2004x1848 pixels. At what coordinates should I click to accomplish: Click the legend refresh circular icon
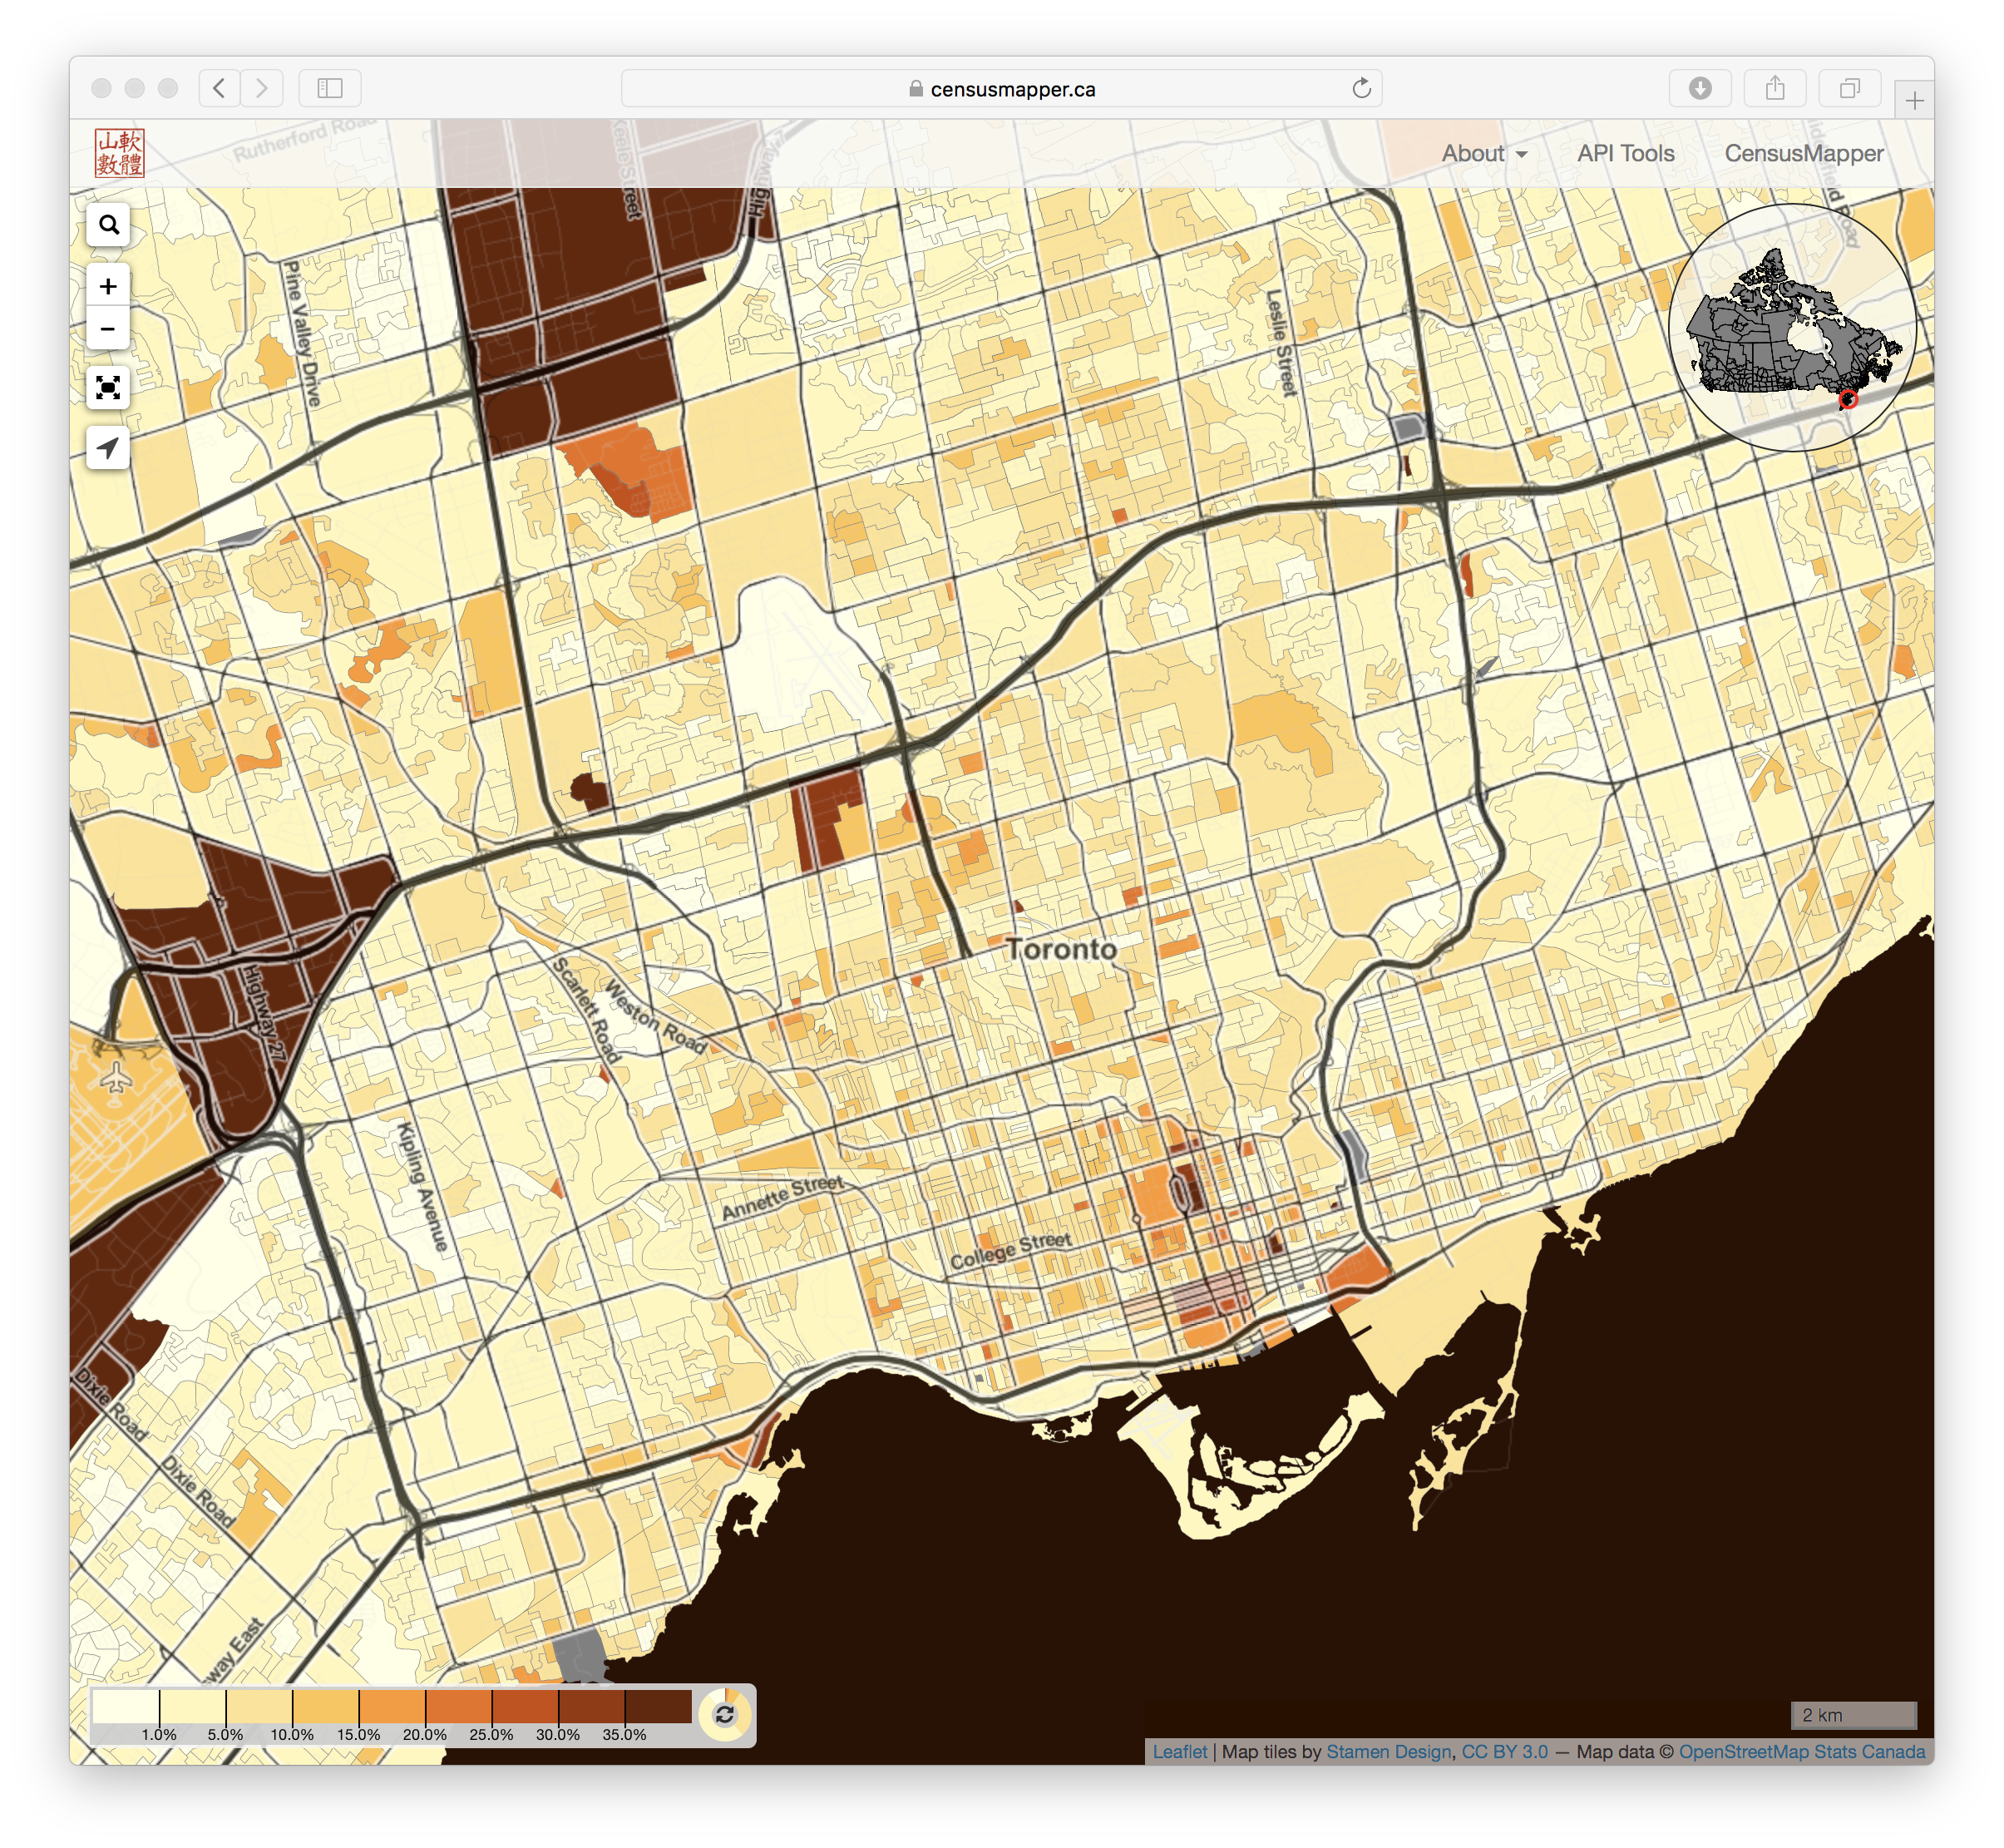(725, 1715)
